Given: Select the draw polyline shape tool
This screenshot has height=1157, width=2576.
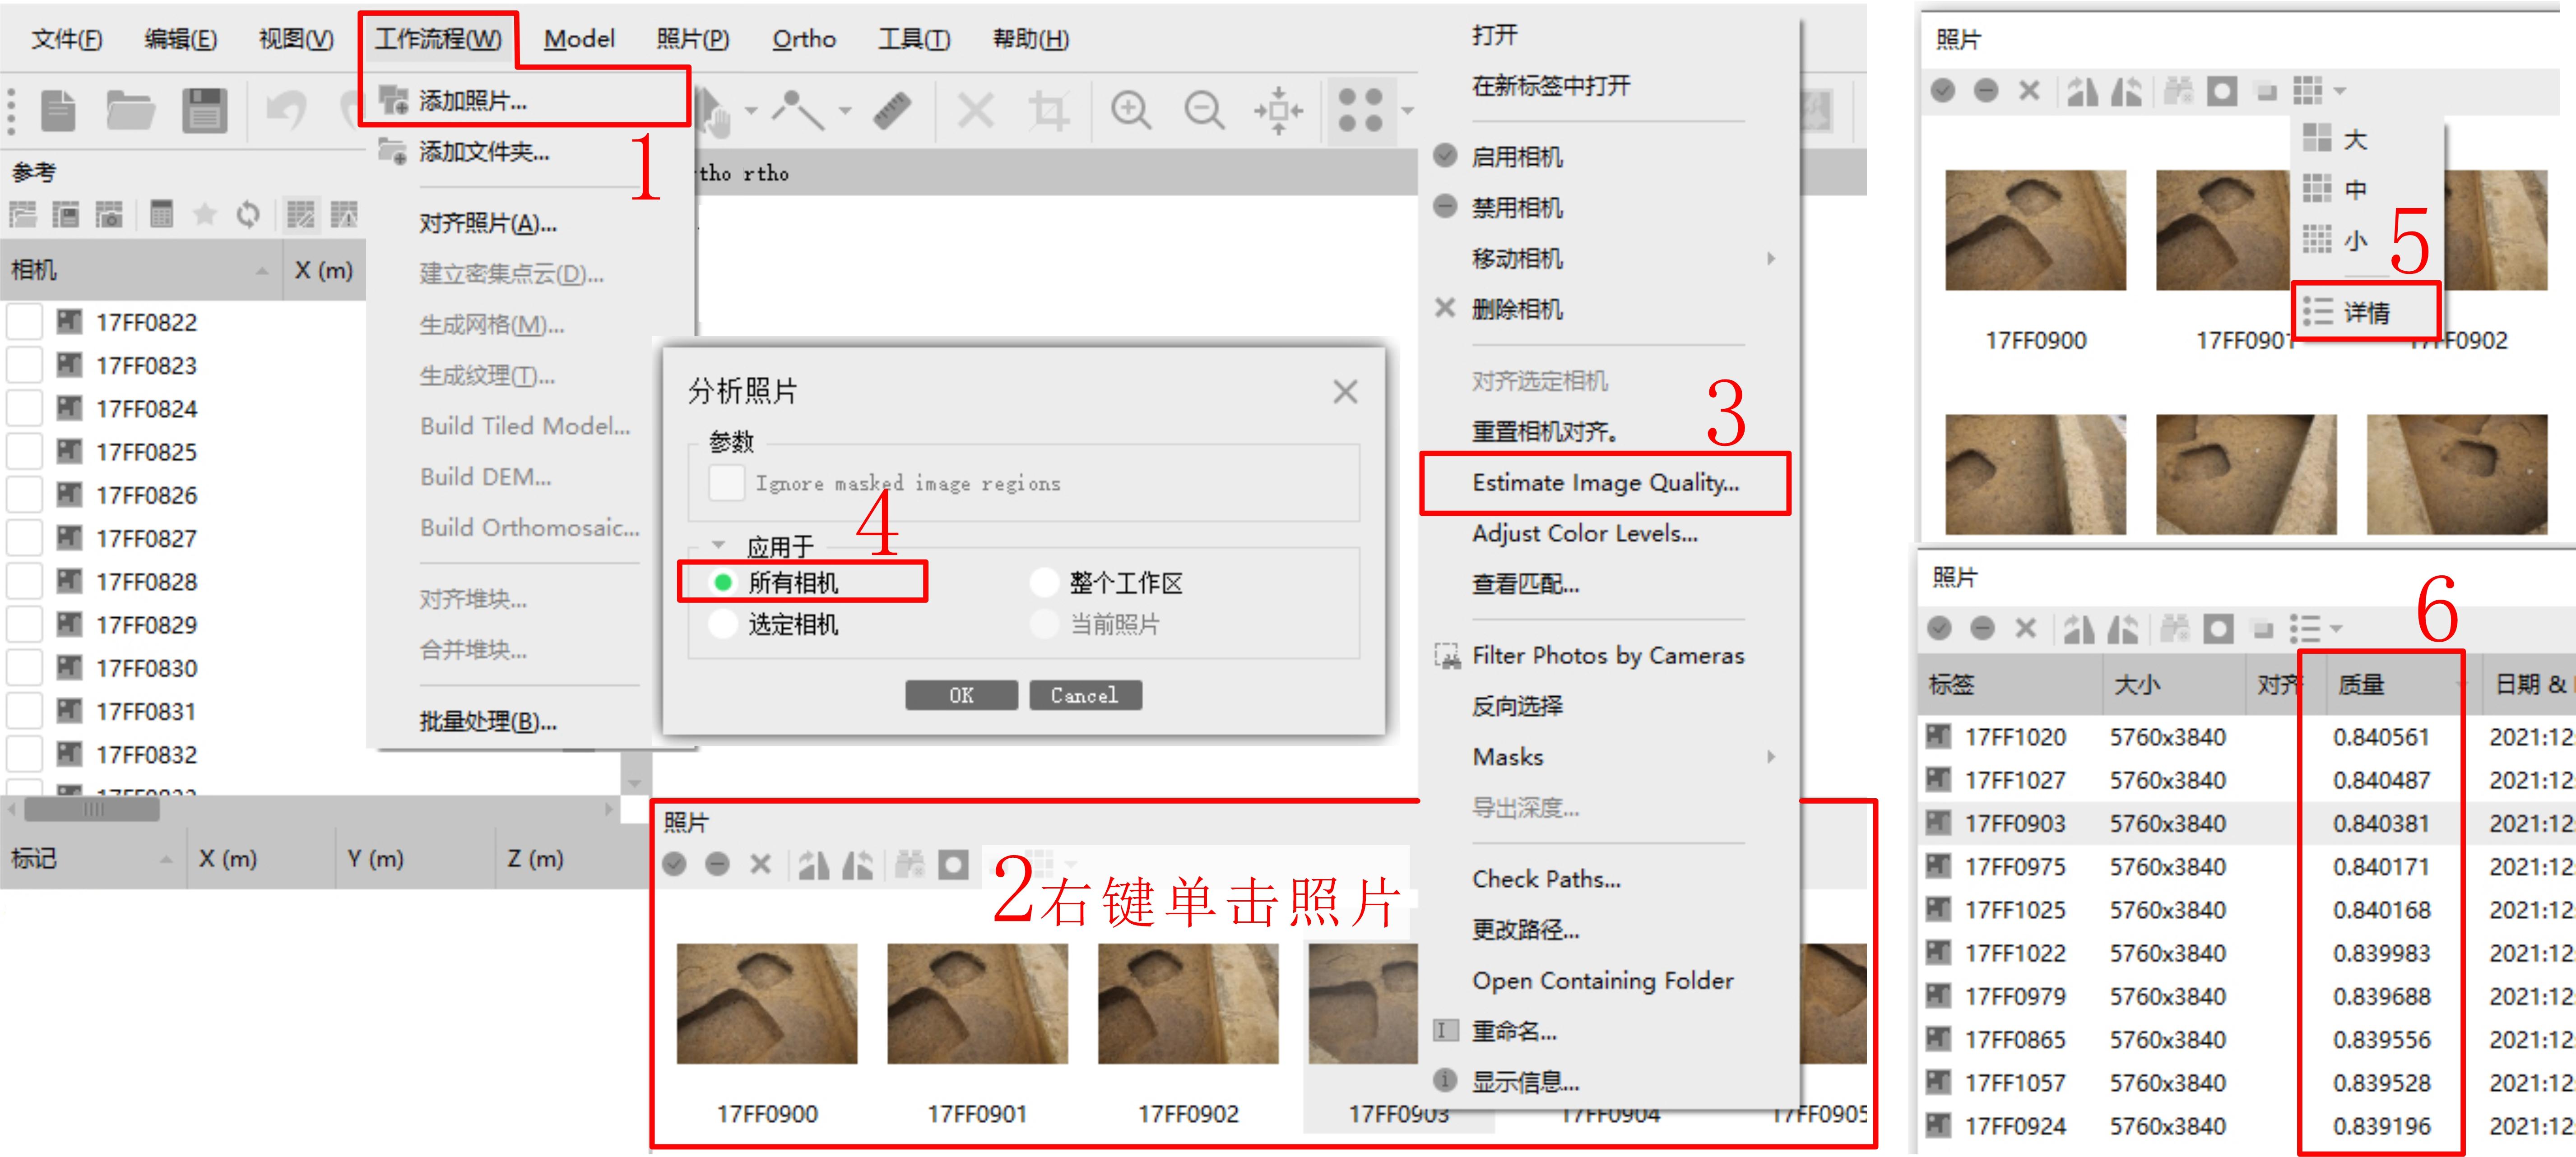Looking at the screenshot, I should point(797,110).
